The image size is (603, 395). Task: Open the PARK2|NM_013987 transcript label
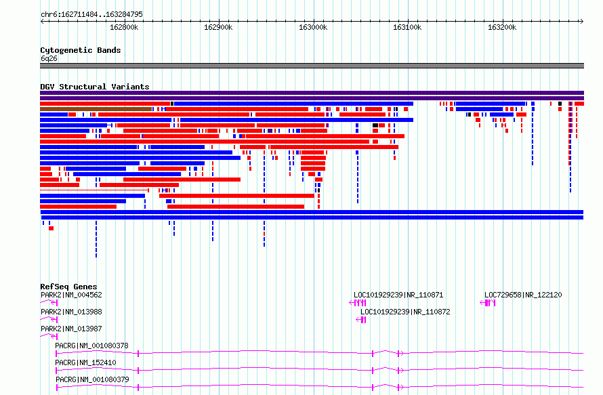pos(71,329)
